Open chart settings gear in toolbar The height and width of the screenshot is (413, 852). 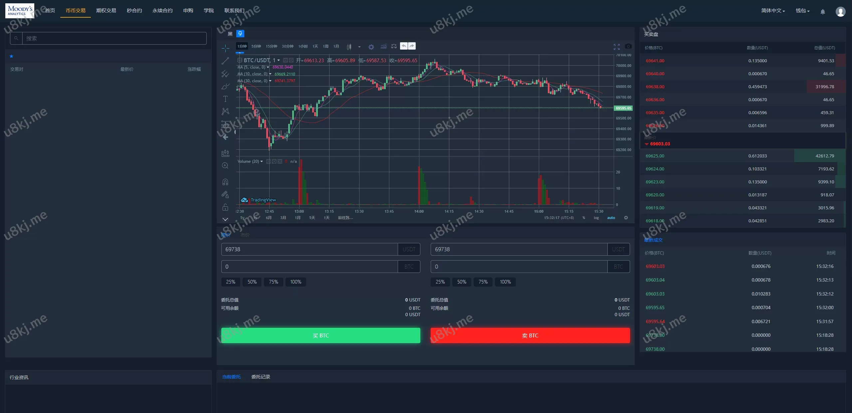click(x=371, y=47)
